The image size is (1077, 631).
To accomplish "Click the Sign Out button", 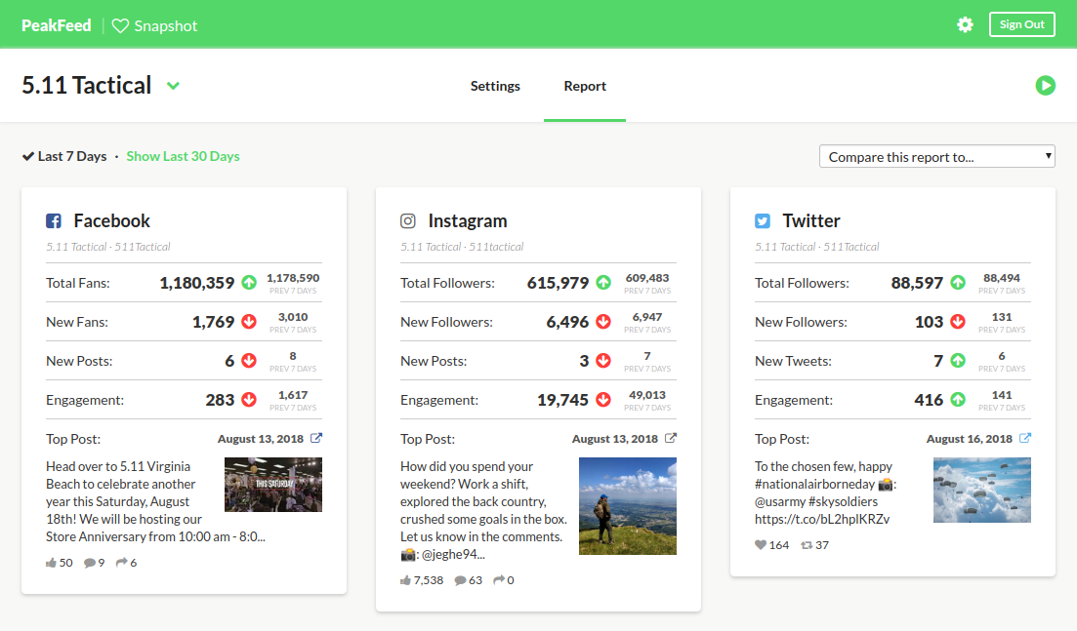I will 1021,24.
